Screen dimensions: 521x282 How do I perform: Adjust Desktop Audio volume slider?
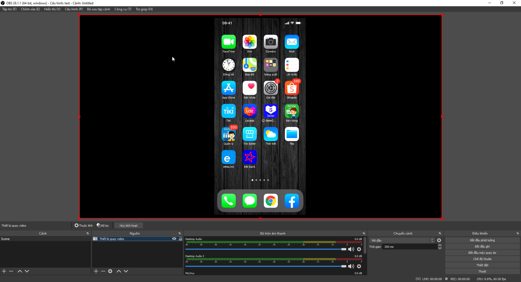(x=266, y=249)
